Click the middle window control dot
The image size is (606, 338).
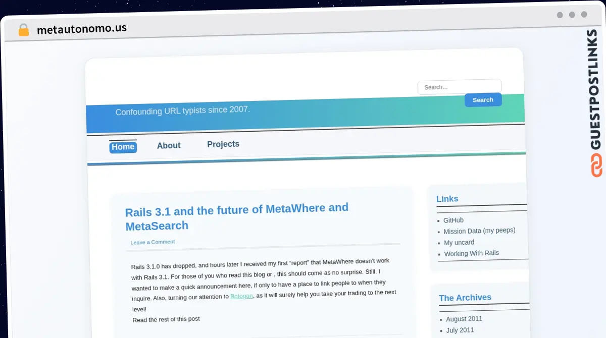pyautogui.click(x=572, y=15)
